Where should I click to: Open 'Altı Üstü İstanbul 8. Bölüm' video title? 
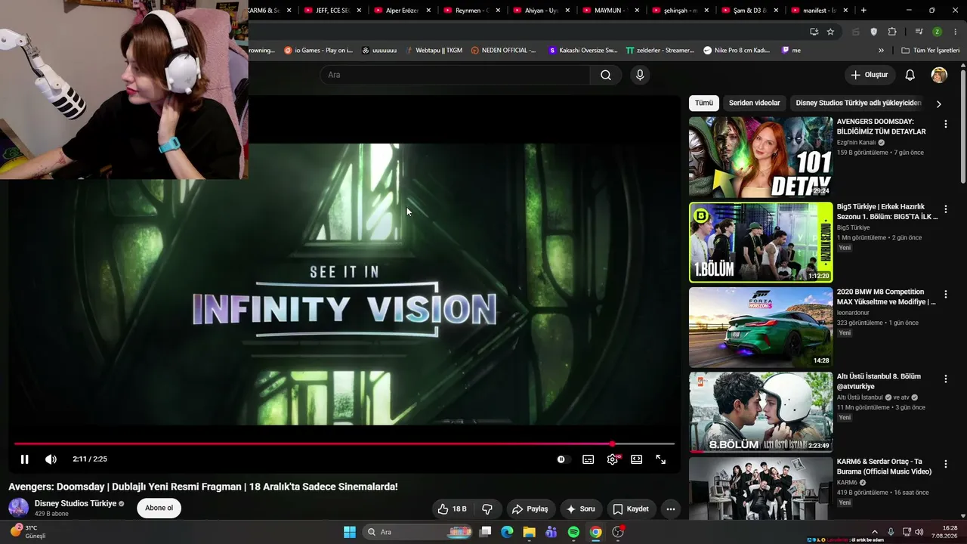click(879, 382)
